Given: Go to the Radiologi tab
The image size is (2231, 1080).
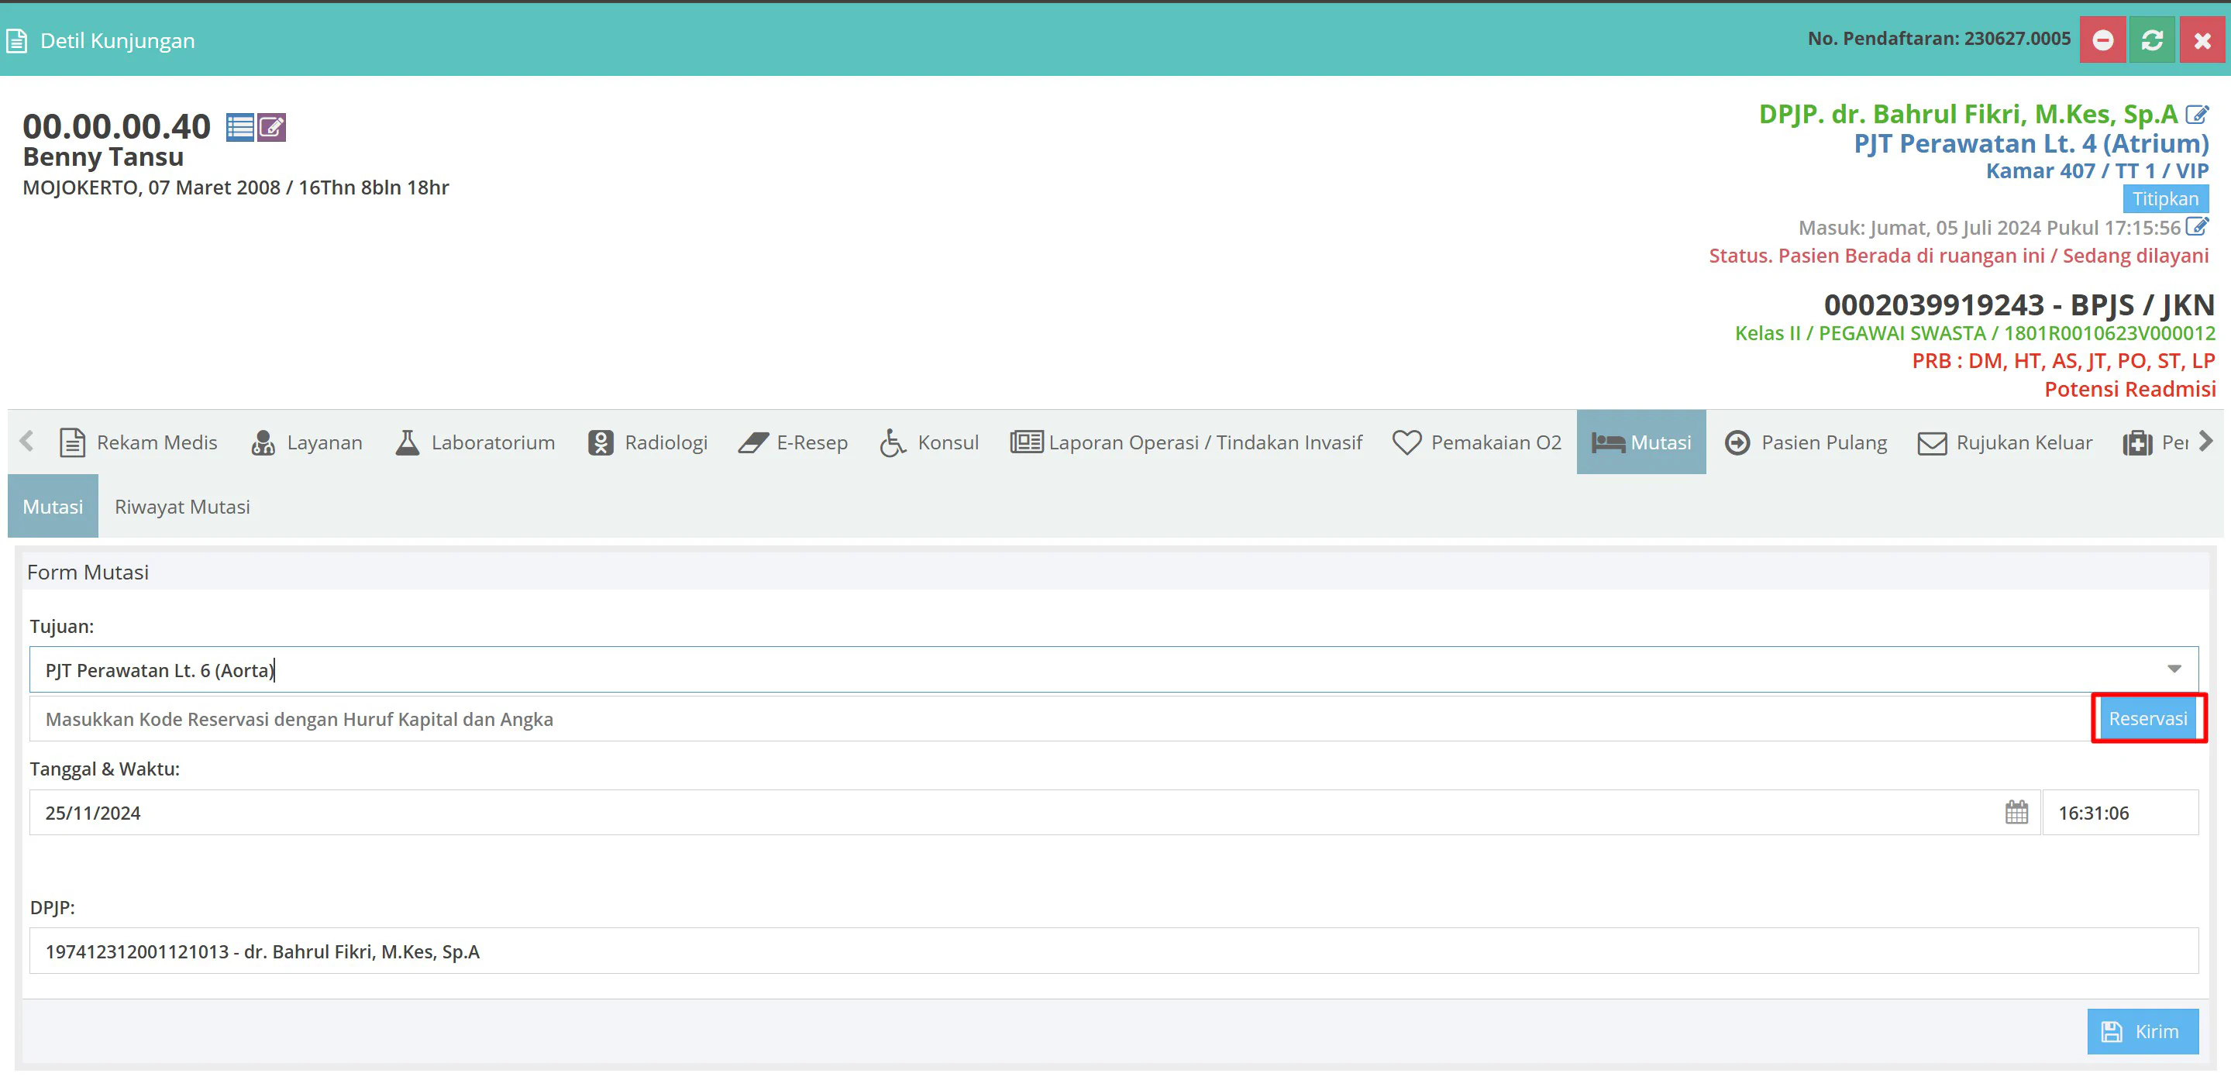Looking at the screenshot, I should coord(648,442).
